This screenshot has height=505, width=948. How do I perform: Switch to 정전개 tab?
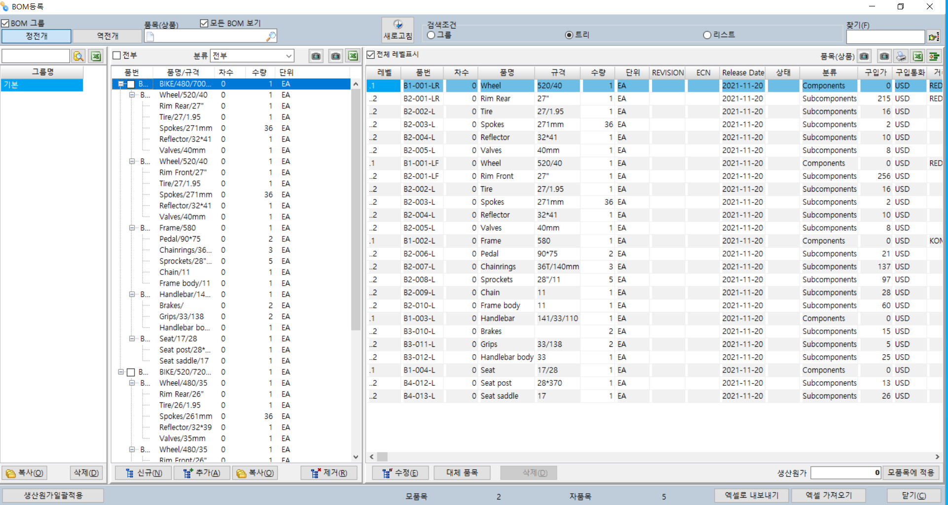(x=37, y=36)
